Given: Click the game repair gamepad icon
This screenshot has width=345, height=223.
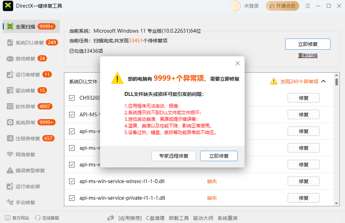Looking at the screenshot, I should (x=10, y=59).
